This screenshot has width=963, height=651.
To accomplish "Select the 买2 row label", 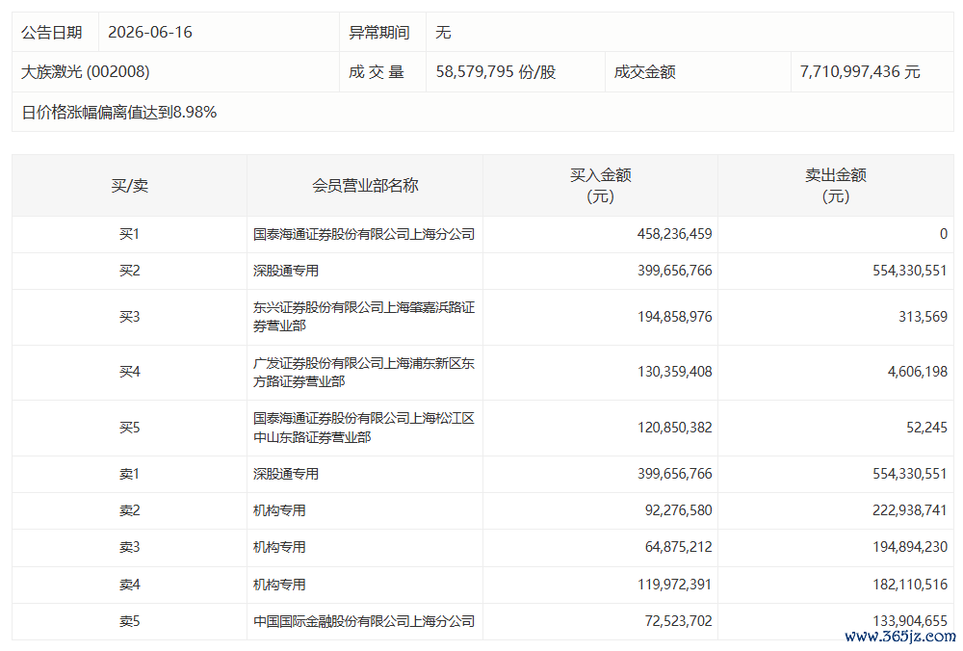I will 130,271.
